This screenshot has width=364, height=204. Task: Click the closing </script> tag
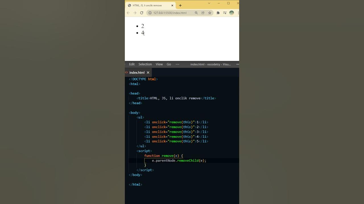pos(145,170)
